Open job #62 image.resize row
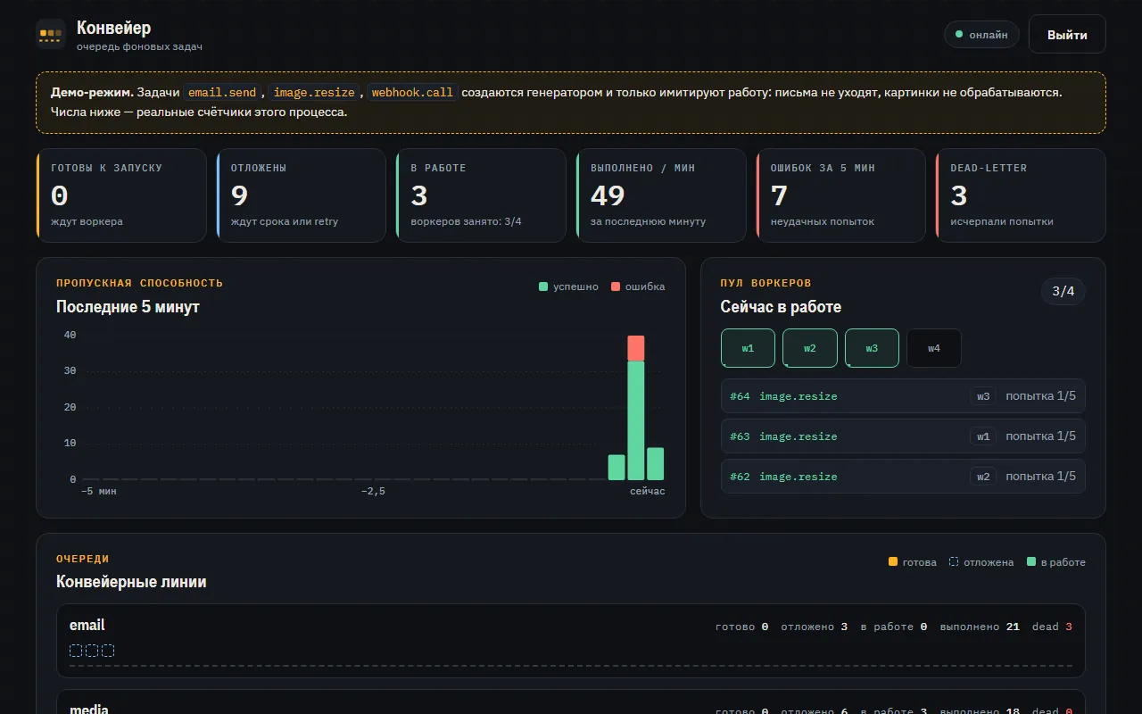 (903, 477)
